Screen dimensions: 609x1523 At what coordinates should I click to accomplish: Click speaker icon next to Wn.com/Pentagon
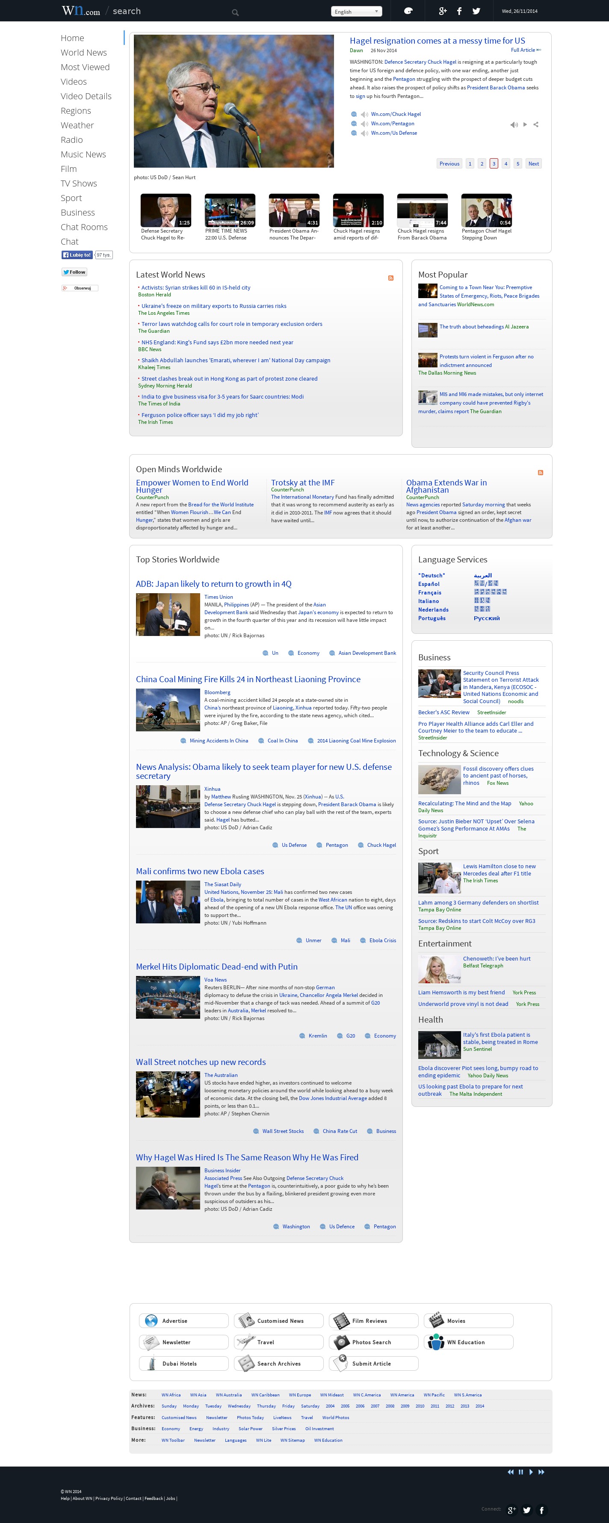pos(365,124)
